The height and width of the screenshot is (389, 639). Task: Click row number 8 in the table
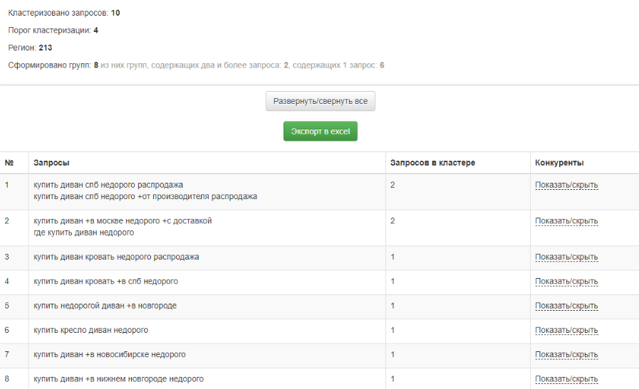tap(7, 378)
